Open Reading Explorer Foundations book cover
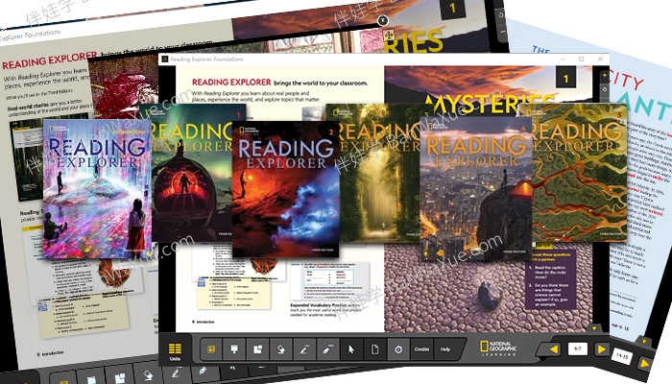Screen dimensions: 672x384 (x=96, y=189)
